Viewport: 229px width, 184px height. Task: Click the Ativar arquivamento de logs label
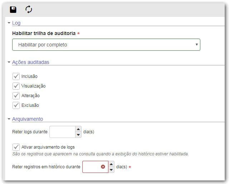48,147
